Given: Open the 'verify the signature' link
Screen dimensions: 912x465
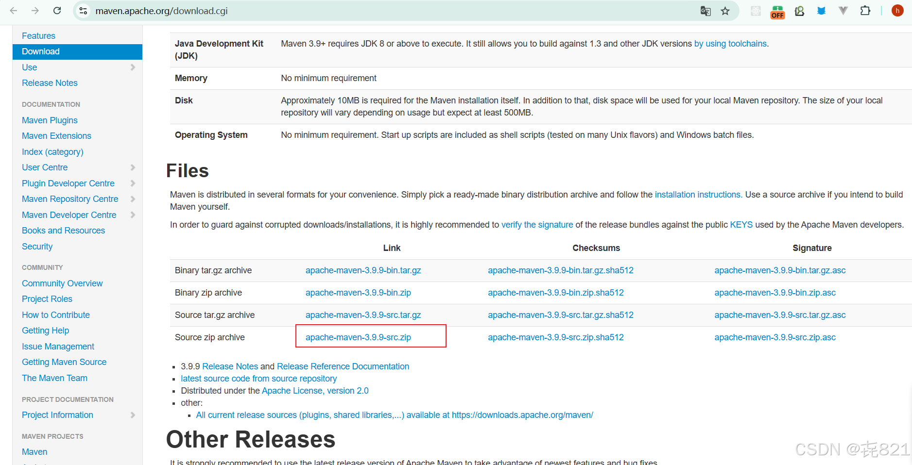Looking at the screenshot, I should point(537,225).
